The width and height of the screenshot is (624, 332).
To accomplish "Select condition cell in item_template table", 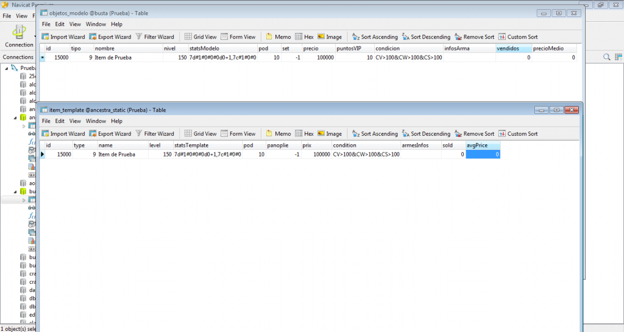I will pyautogui.click(x=366, y=154).
